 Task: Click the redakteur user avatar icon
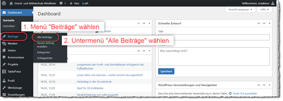pyautogui.click(x=273, y=3)
